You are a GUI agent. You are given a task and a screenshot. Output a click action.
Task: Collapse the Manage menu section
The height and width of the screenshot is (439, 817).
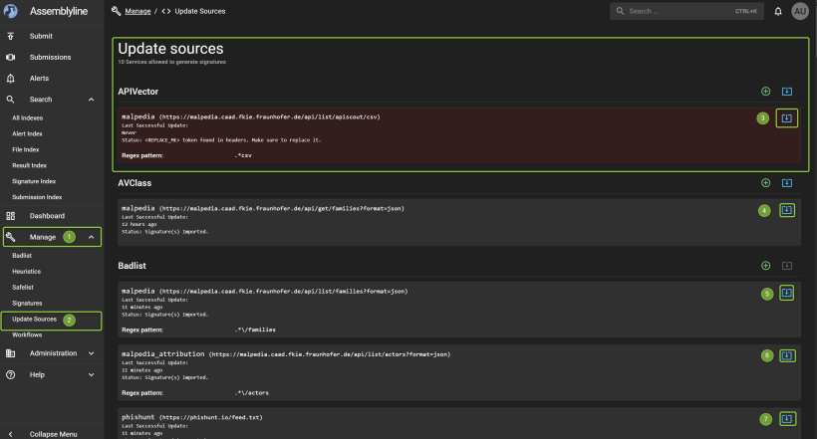(91, 238)
